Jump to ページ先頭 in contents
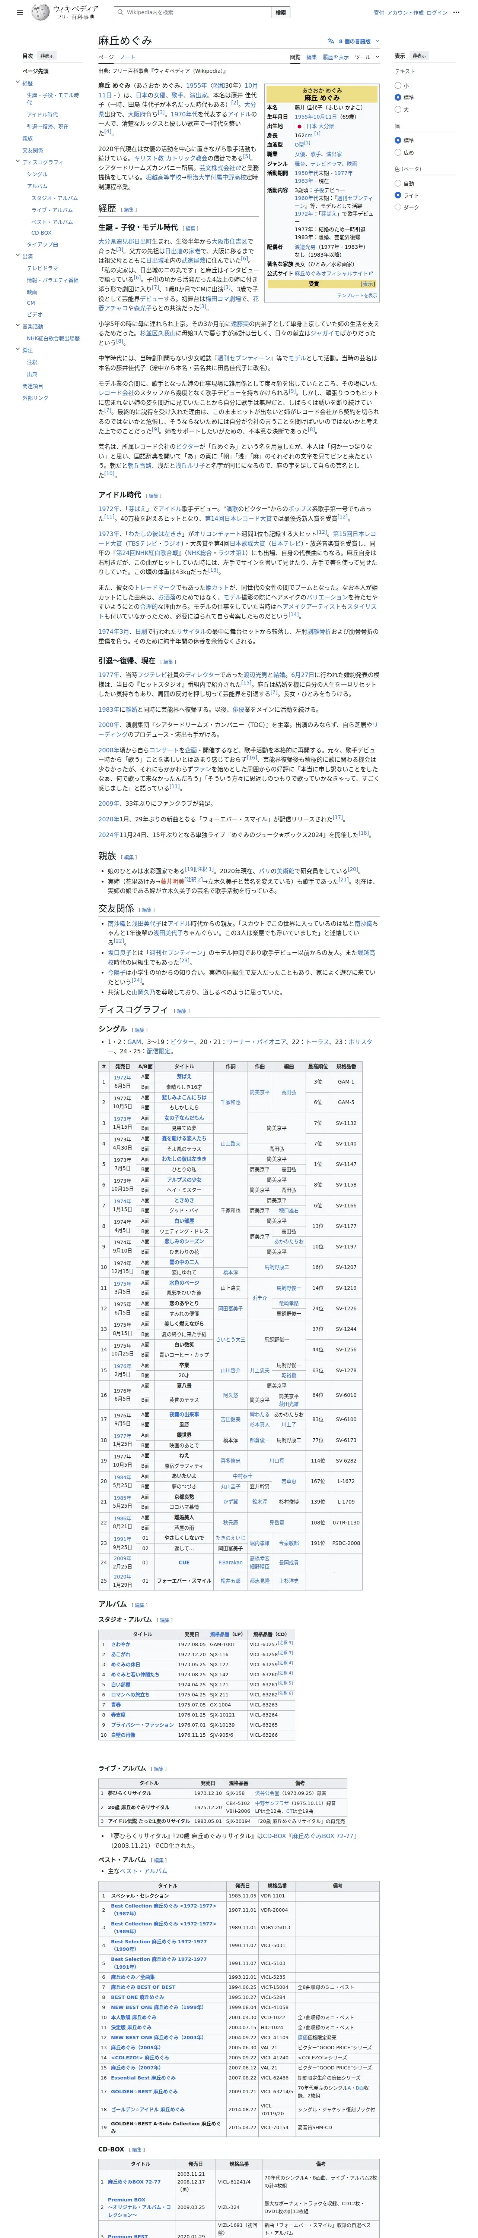478x2238 pixels. [36, 71]
